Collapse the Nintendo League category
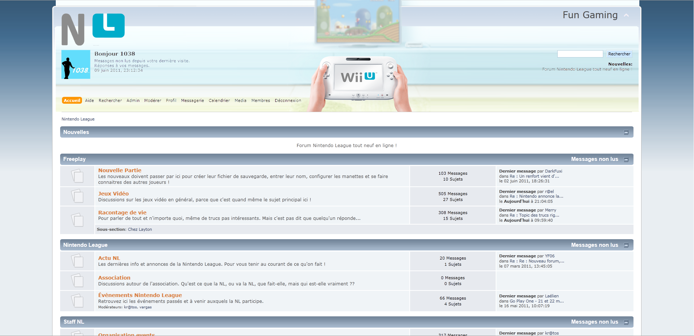Screen dimensions: 694x336 click(x=626, y=245)
